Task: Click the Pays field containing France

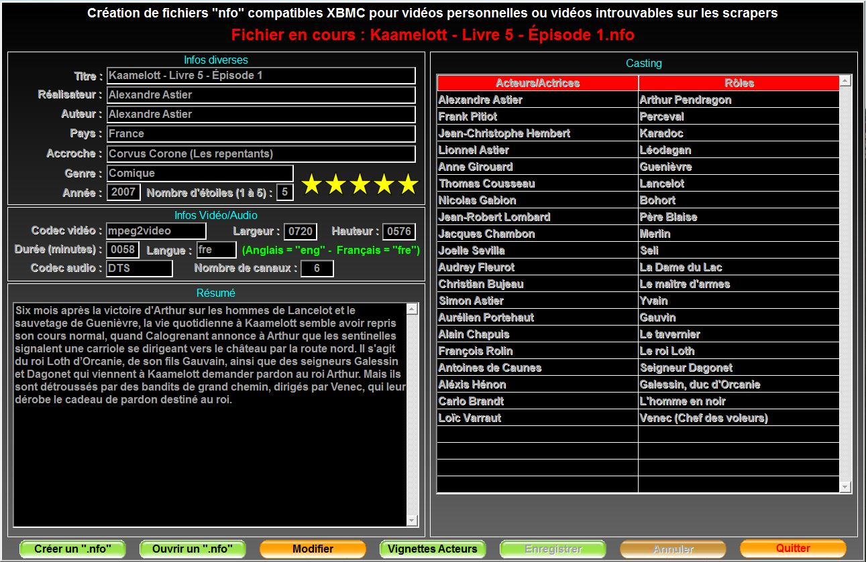Action: (261, 134)
